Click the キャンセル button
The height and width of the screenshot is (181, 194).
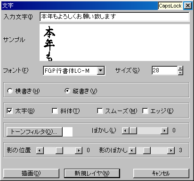pyautogui.click(x=161, y=173)
